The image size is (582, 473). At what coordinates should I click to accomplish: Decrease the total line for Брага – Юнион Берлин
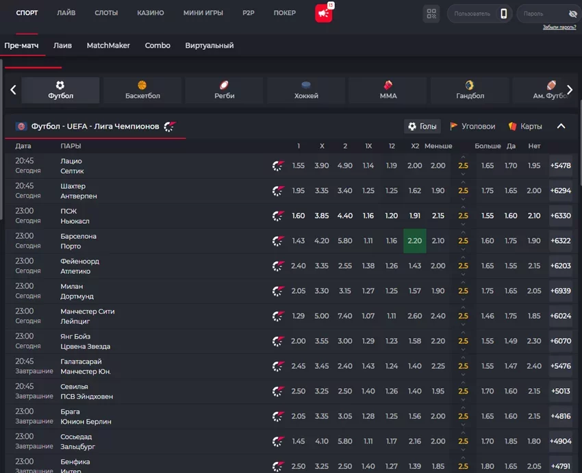coord(463,425)
